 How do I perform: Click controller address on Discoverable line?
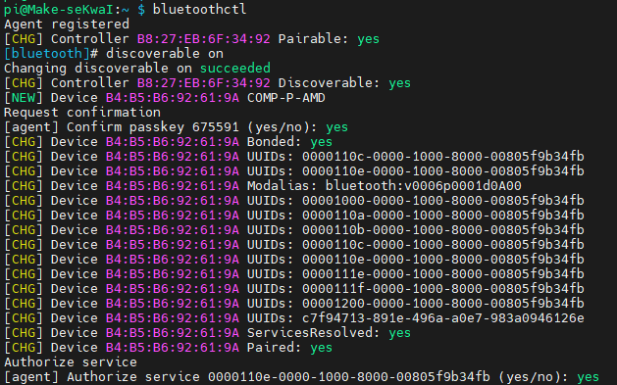click(x=203, y=83)
